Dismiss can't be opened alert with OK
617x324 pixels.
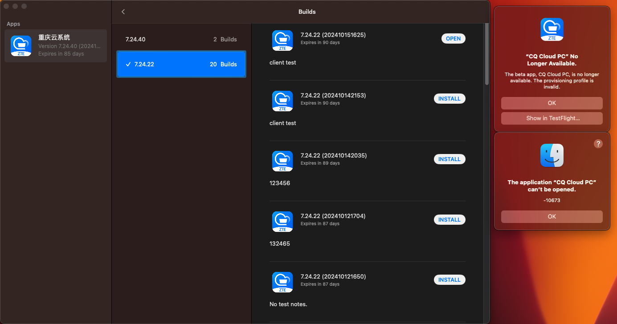pyautogui.click(x=552, y=217)
